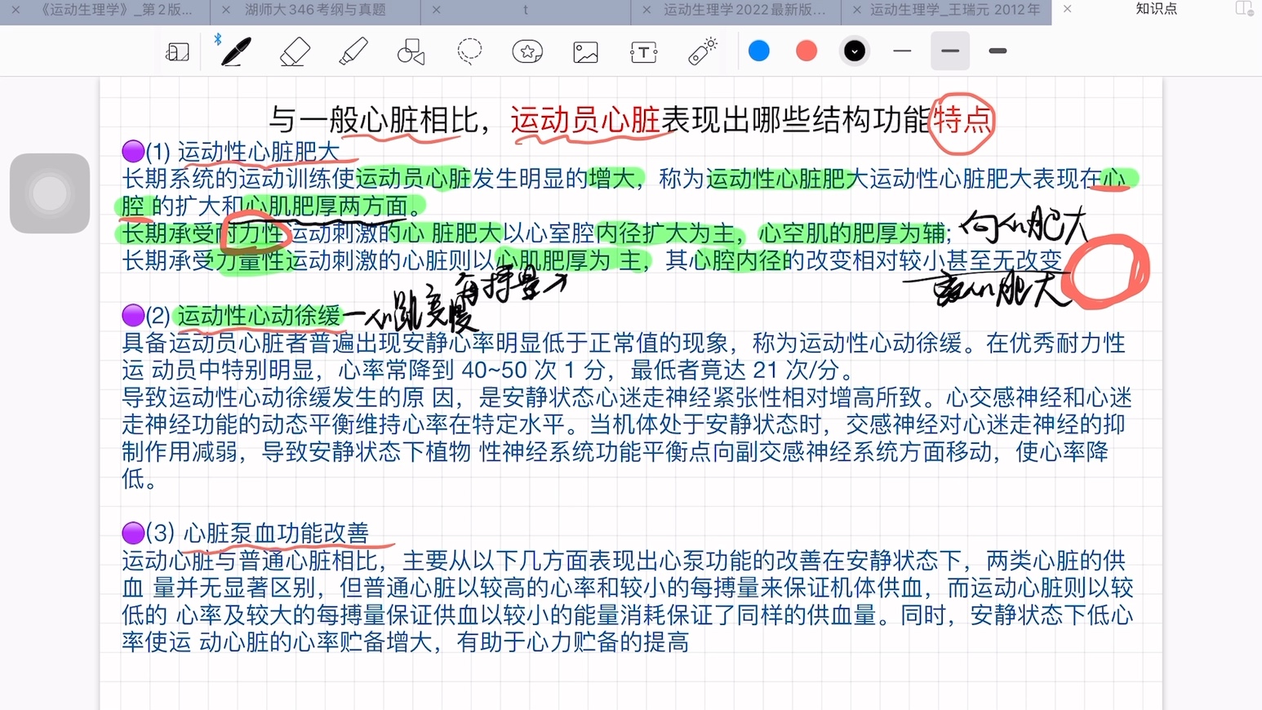
Task: Open the Elements sticker tool
Action: 527,51
